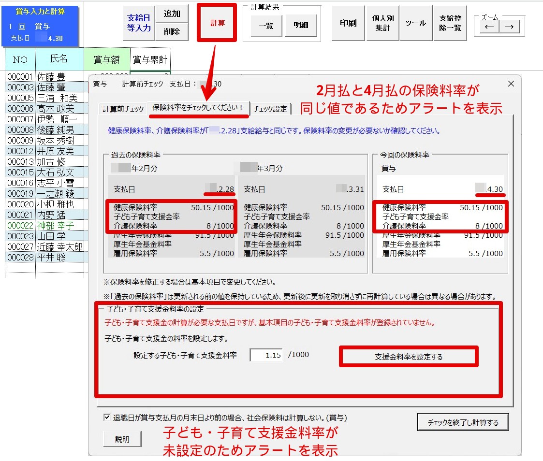Click zoom left arrow button
The image size is (543, 461).
pos(489,27)
